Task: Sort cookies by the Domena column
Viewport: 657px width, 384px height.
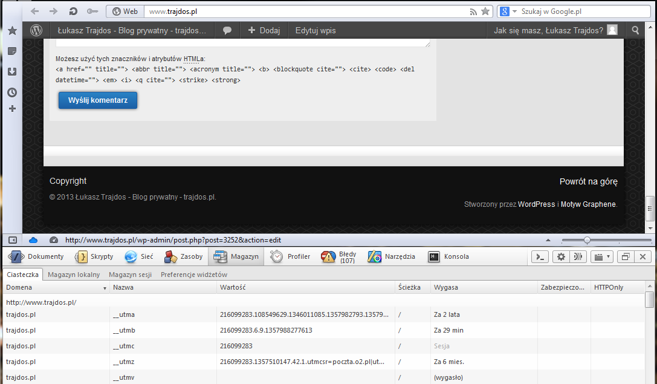Action: (x=54, y=287)
